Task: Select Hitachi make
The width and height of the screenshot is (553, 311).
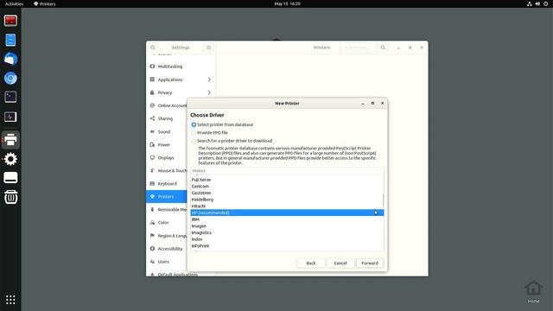Action: coord(287,206)
